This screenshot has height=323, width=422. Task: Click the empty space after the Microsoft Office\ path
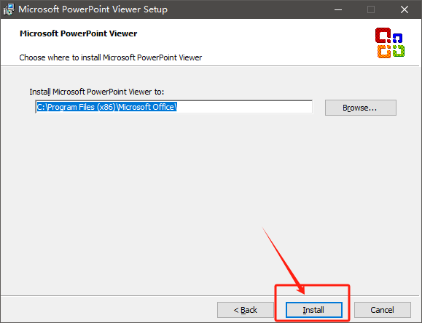[x=244, y=107]
